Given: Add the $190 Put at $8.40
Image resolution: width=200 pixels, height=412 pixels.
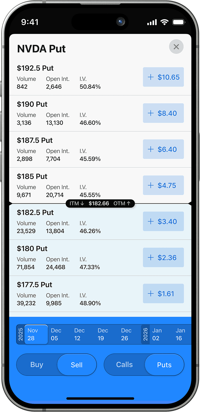Looking at the screenshot, I should [163, 113].
